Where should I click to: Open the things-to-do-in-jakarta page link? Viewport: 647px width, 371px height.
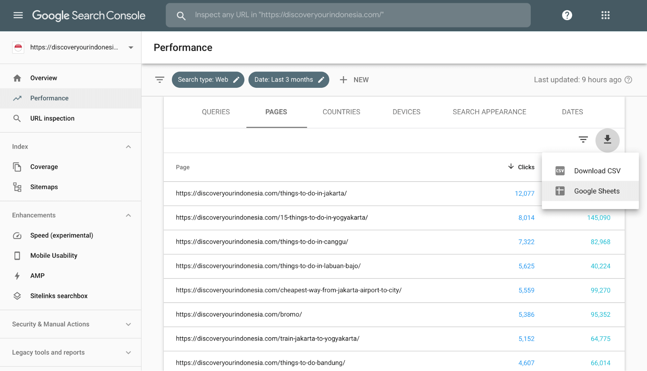click(x=261, y=193)
